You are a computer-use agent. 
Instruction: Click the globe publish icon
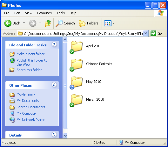click(x=12, y=61)
